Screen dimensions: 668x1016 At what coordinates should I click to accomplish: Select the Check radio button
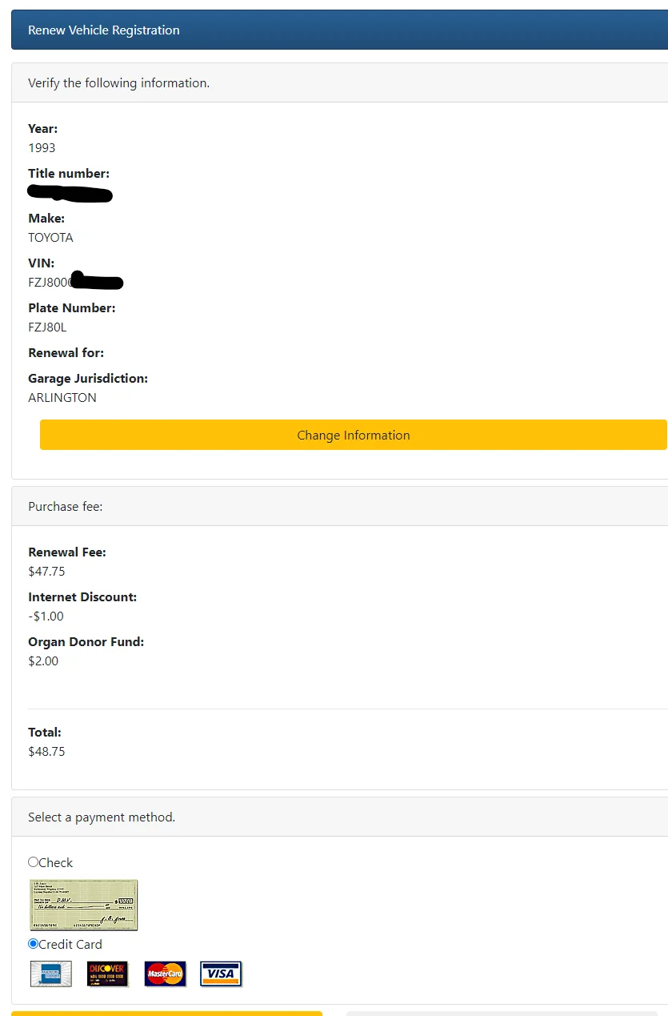(x=33, y=862)
